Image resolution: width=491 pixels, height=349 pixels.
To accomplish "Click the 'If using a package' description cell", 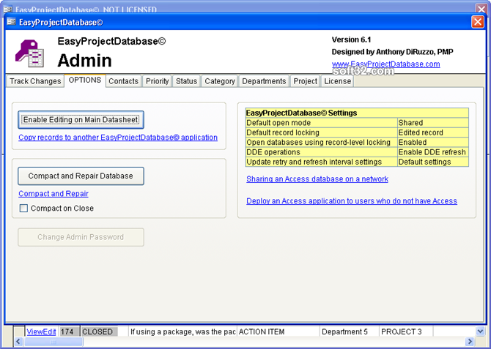I will 182,331.
